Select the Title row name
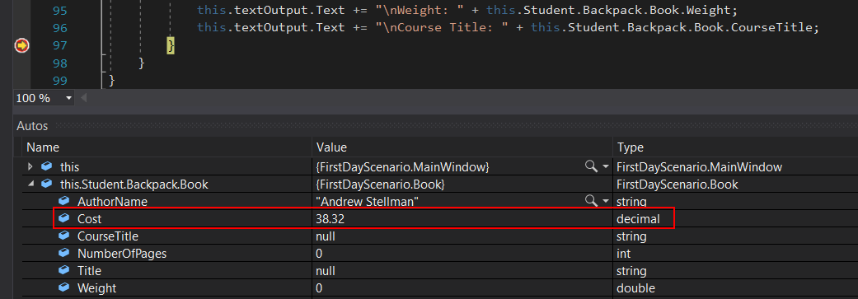 (x=89, y=271)
